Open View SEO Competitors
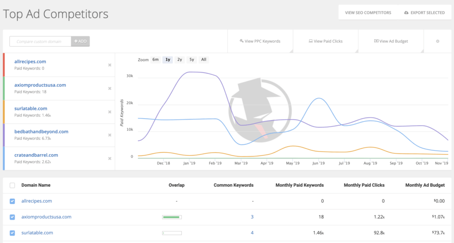454x243 pixels. coord(368,13)
